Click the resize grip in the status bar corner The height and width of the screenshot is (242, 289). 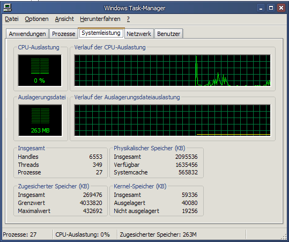pyautogui.click(x=284, y=237)
